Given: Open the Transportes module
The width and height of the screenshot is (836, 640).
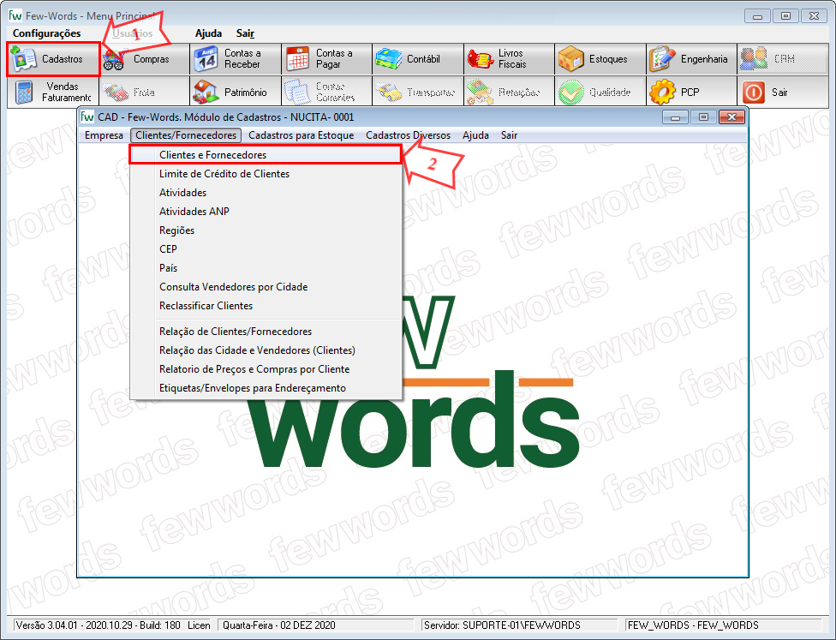Looking at the screenshot, I should tap(417, 93).
